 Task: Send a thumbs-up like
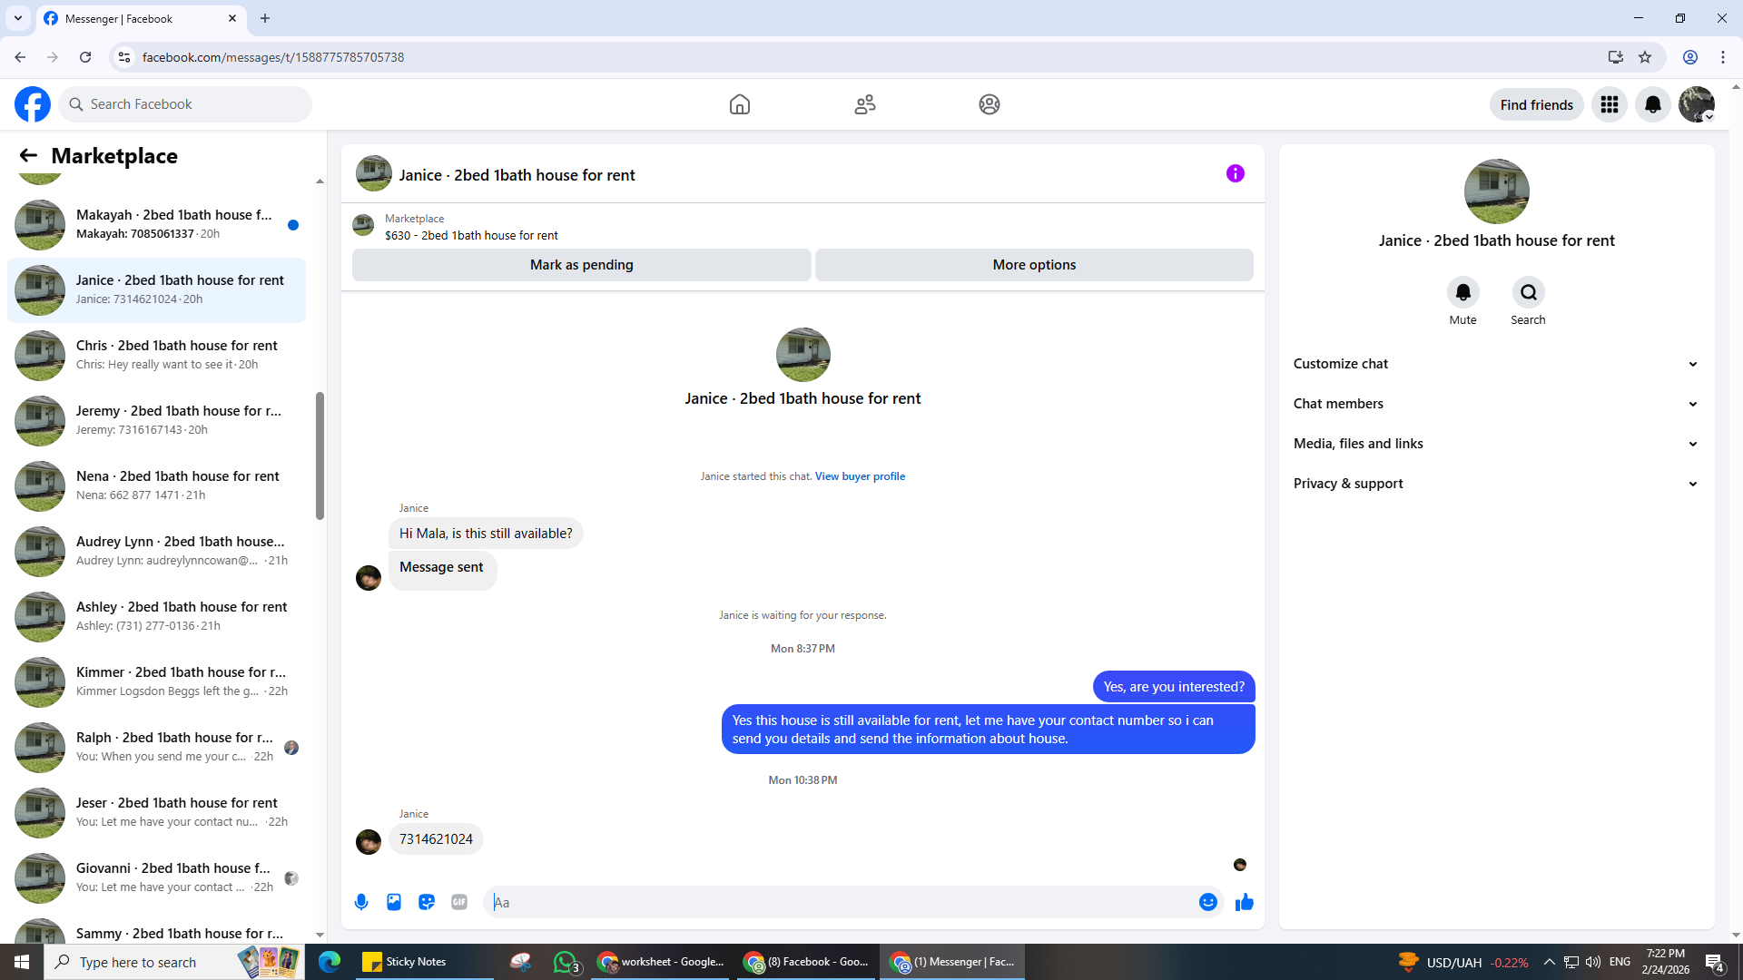click(1244, 902)
